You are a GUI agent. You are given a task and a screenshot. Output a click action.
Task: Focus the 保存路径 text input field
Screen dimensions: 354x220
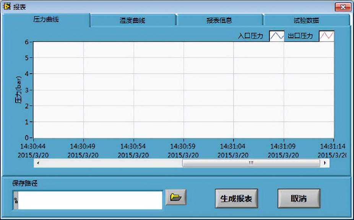[90, 200]
